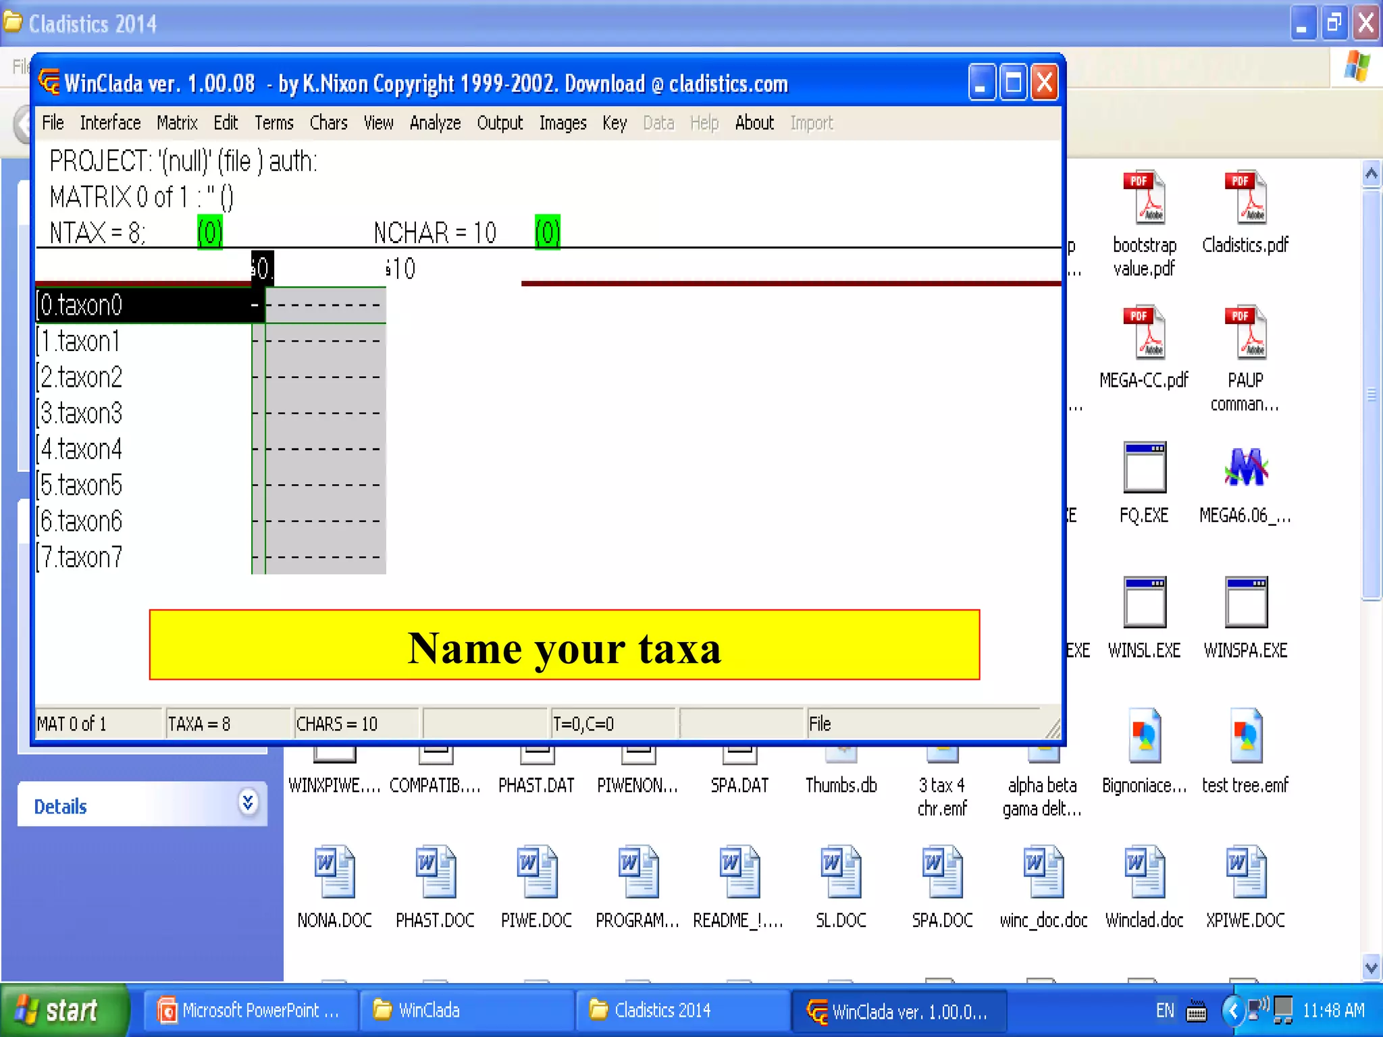Click the green (0) marker beside NCHAR

[548, 232]
